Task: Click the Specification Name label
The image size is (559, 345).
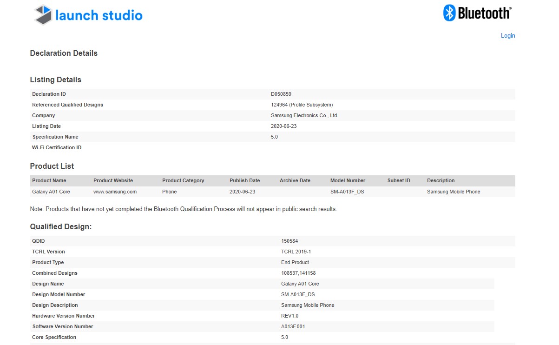Action: pos(55,137)
